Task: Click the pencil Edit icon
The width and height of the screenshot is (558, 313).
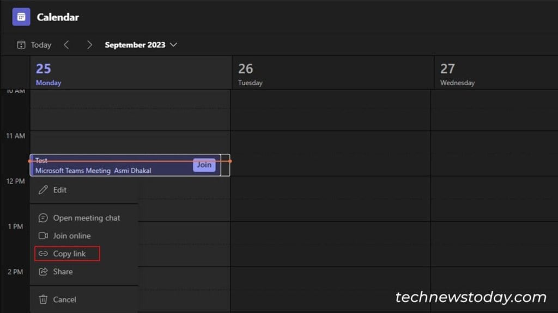Action: 44,190
